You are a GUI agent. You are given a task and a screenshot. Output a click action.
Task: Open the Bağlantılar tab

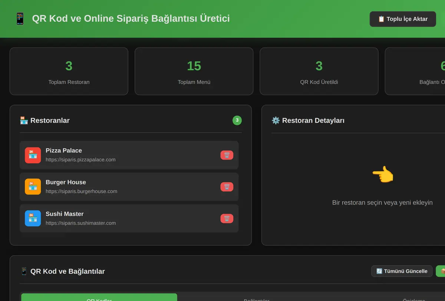(x=256, y=298)
